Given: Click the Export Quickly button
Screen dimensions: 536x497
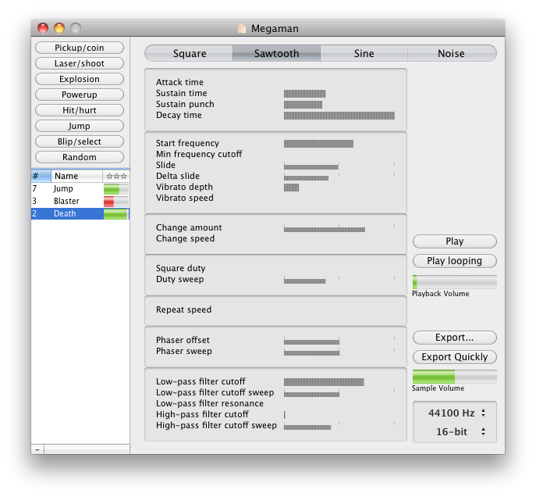Looking at the screenshot, I should point(454,357).
